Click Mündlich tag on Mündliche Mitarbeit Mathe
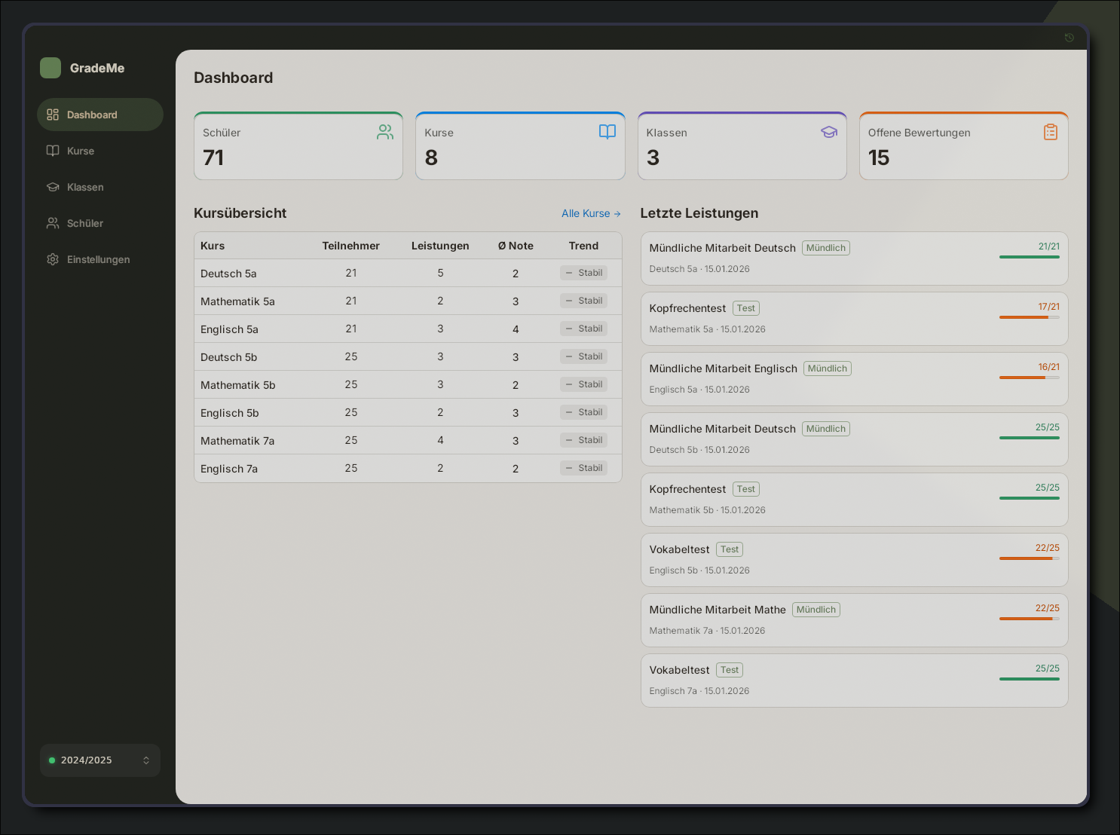 coord(816,610)
